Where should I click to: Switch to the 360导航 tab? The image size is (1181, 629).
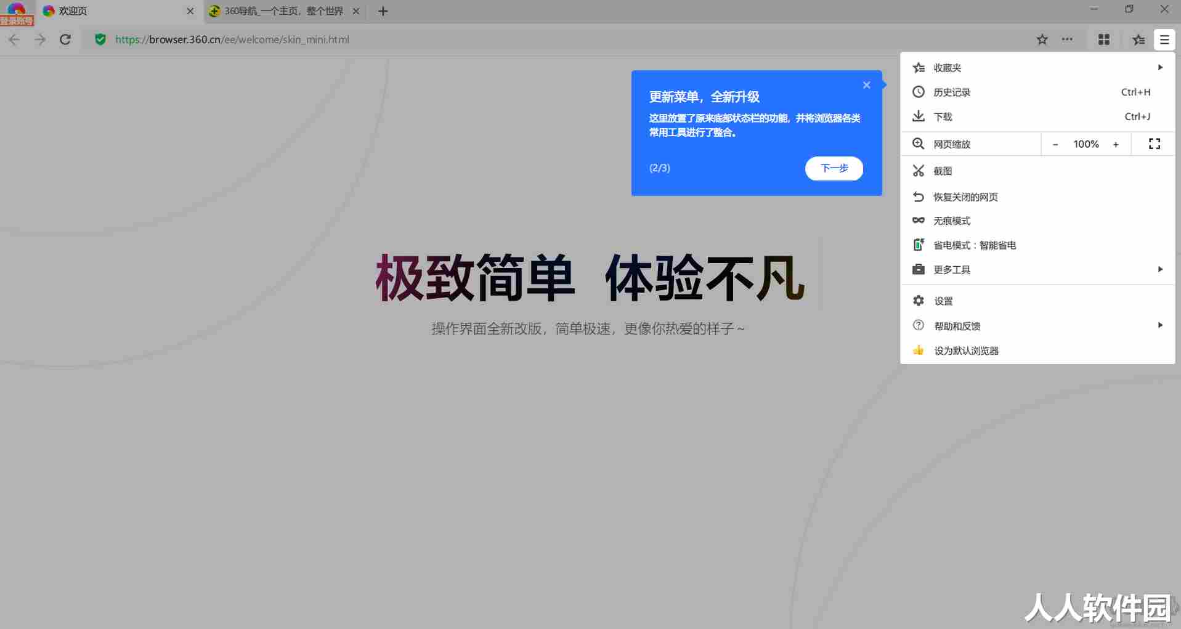(283, 11)
